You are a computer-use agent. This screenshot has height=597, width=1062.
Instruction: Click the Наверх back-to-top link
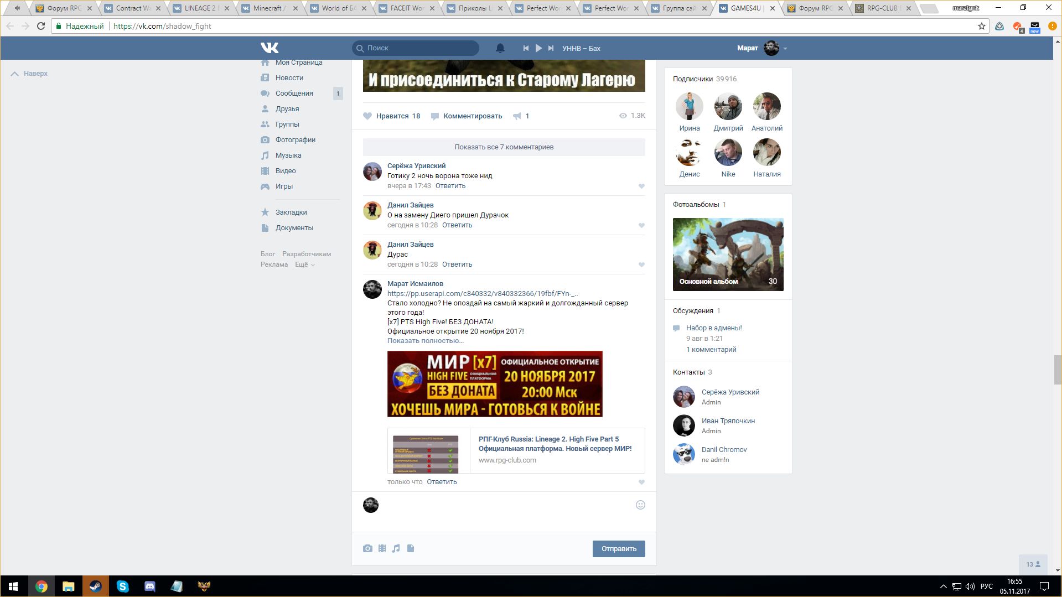tap(29, 74)
